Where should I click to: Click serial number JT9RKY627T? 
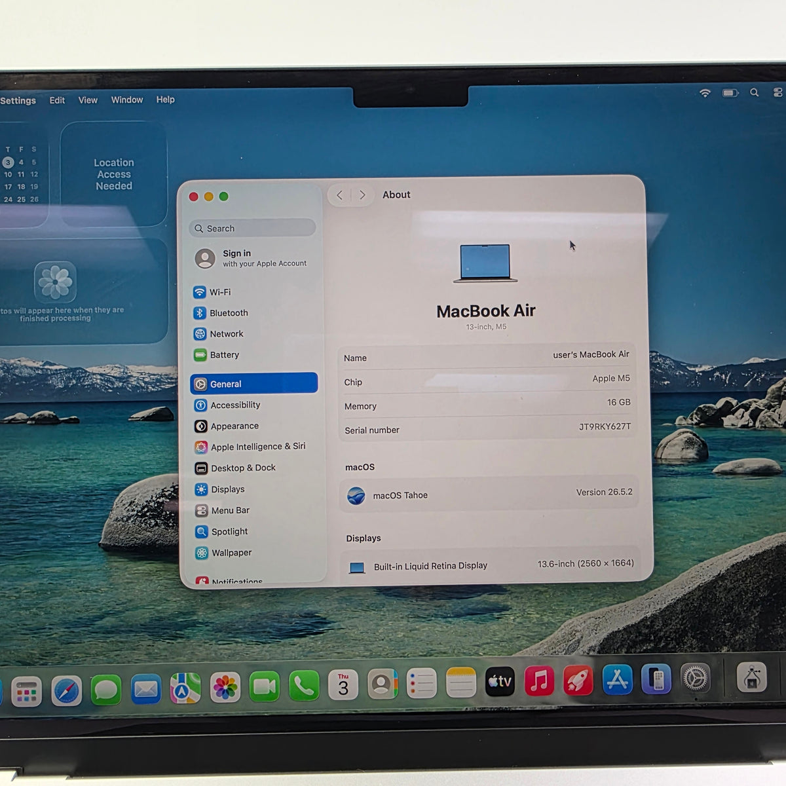[605, 426]
